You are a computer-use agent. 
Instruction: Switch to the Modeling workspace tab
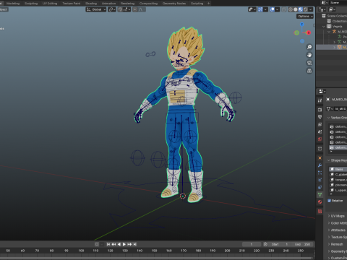tap(13, 4)
